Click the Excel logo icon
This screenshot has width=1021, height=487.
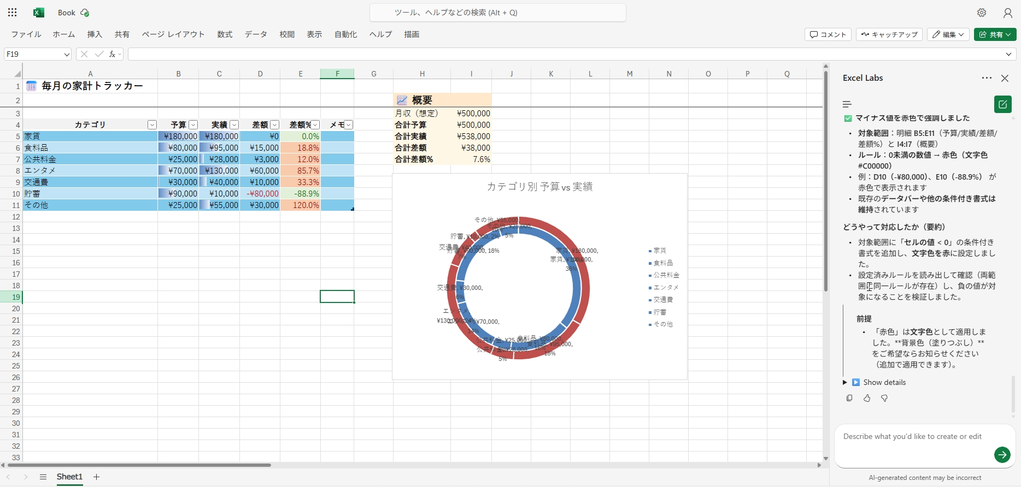tap(38, 13)
